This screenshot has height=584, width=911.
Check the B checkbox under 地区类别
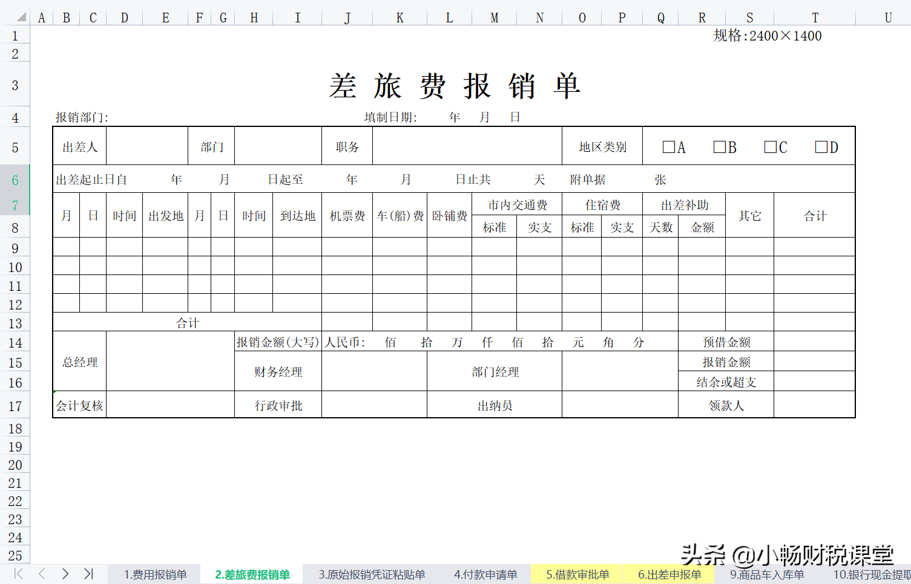coord(719,146)
